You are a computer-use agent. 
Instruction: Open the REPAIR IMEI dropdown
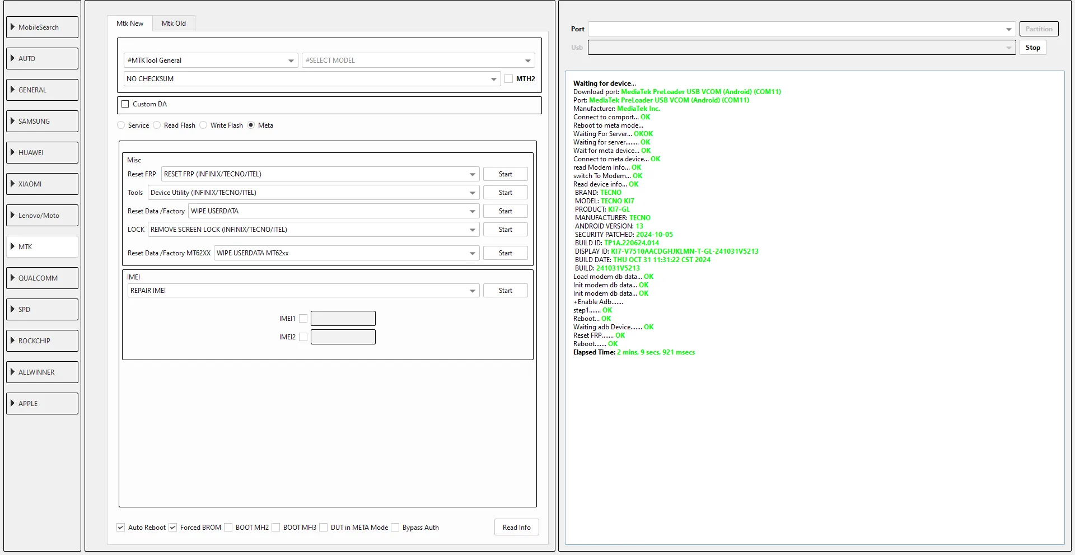[303, 291]
